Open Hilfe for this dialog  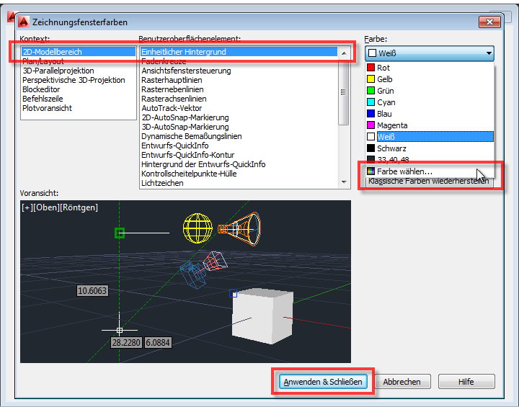click(466, 381)
